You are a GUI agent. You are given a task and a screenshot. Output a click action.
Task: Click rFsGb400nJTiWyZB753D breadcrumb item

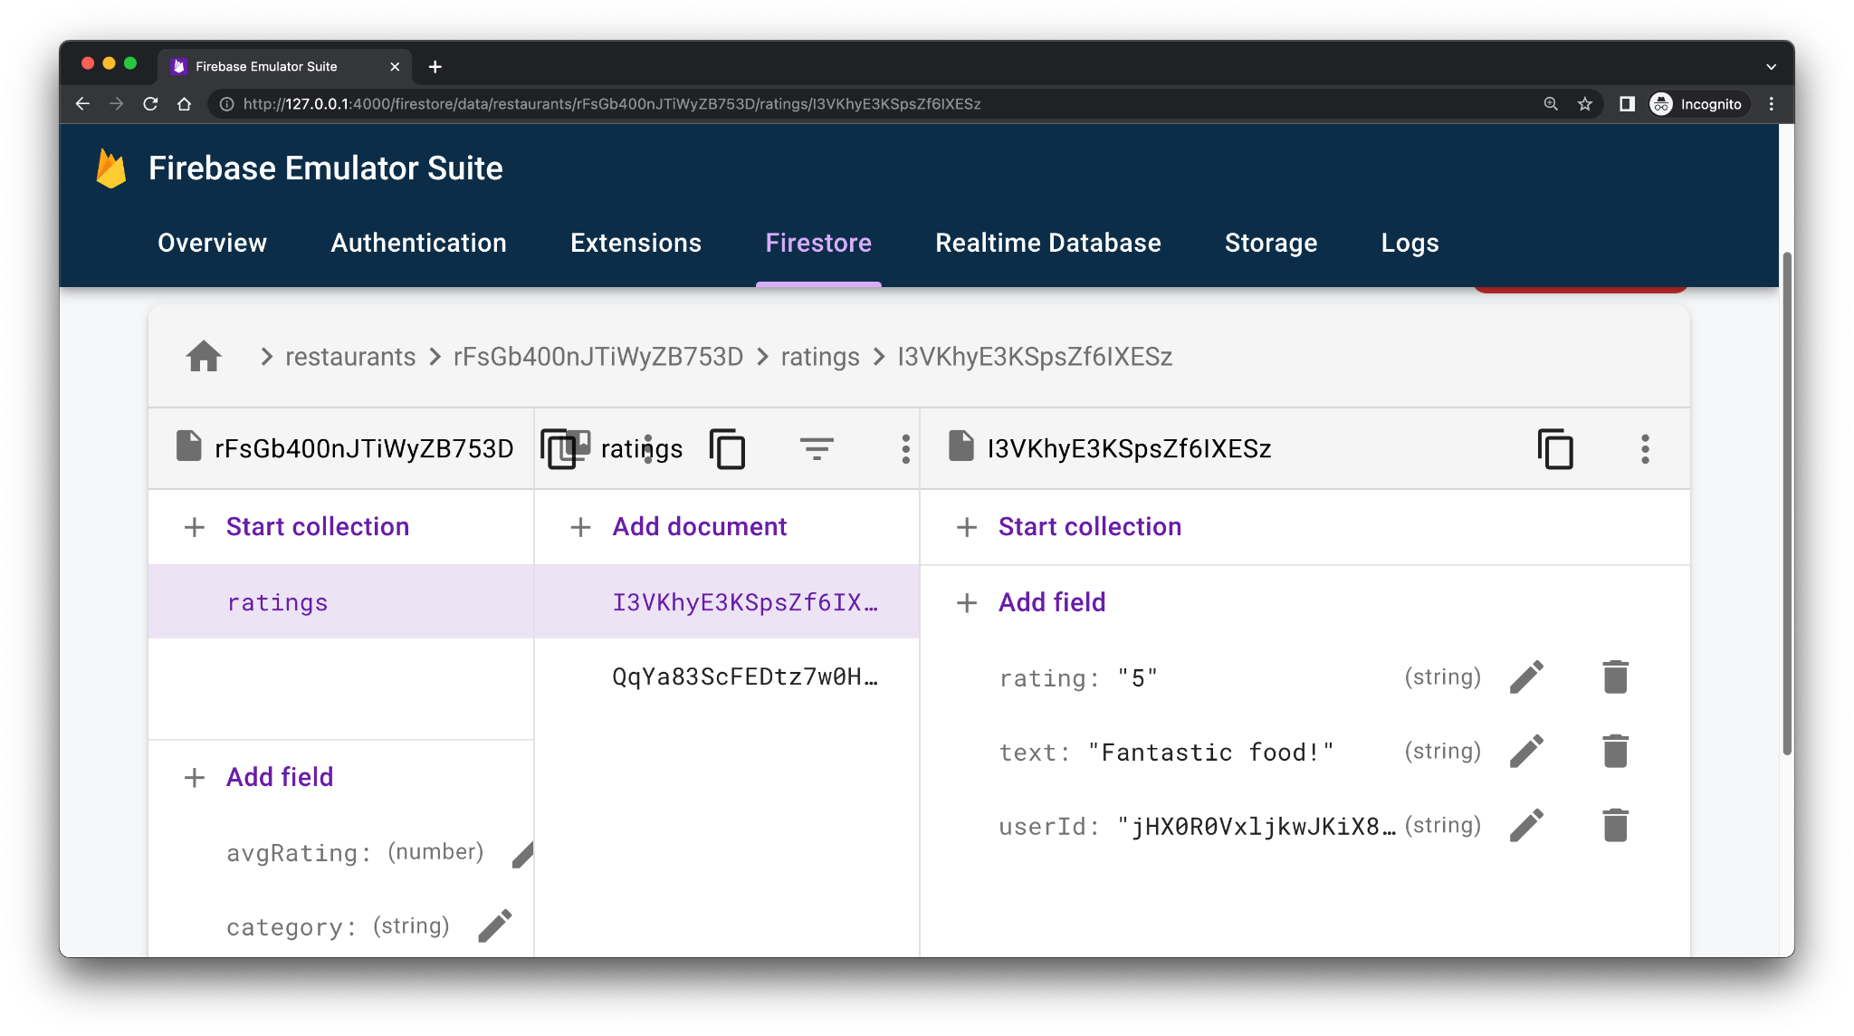pos(598,357)
